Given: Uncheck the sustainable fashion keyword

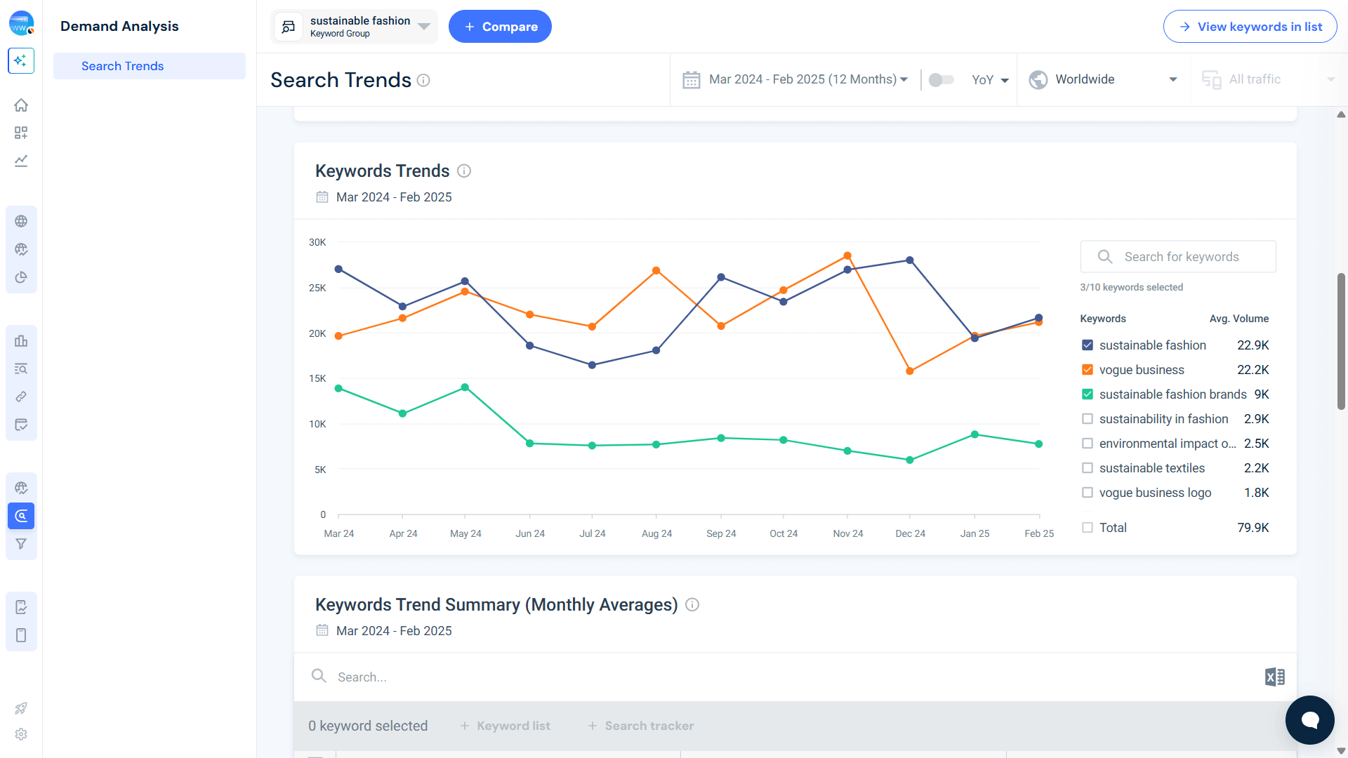Looking at the screenshot, I should coord(1088,345).
